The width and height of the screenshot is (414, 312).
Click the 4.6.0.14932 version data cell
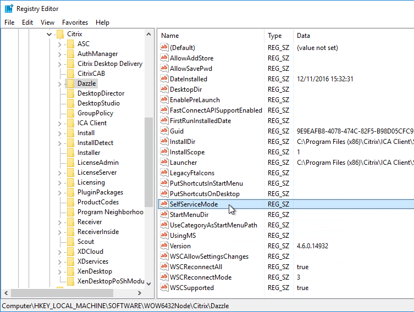click(x=312, y=246)
